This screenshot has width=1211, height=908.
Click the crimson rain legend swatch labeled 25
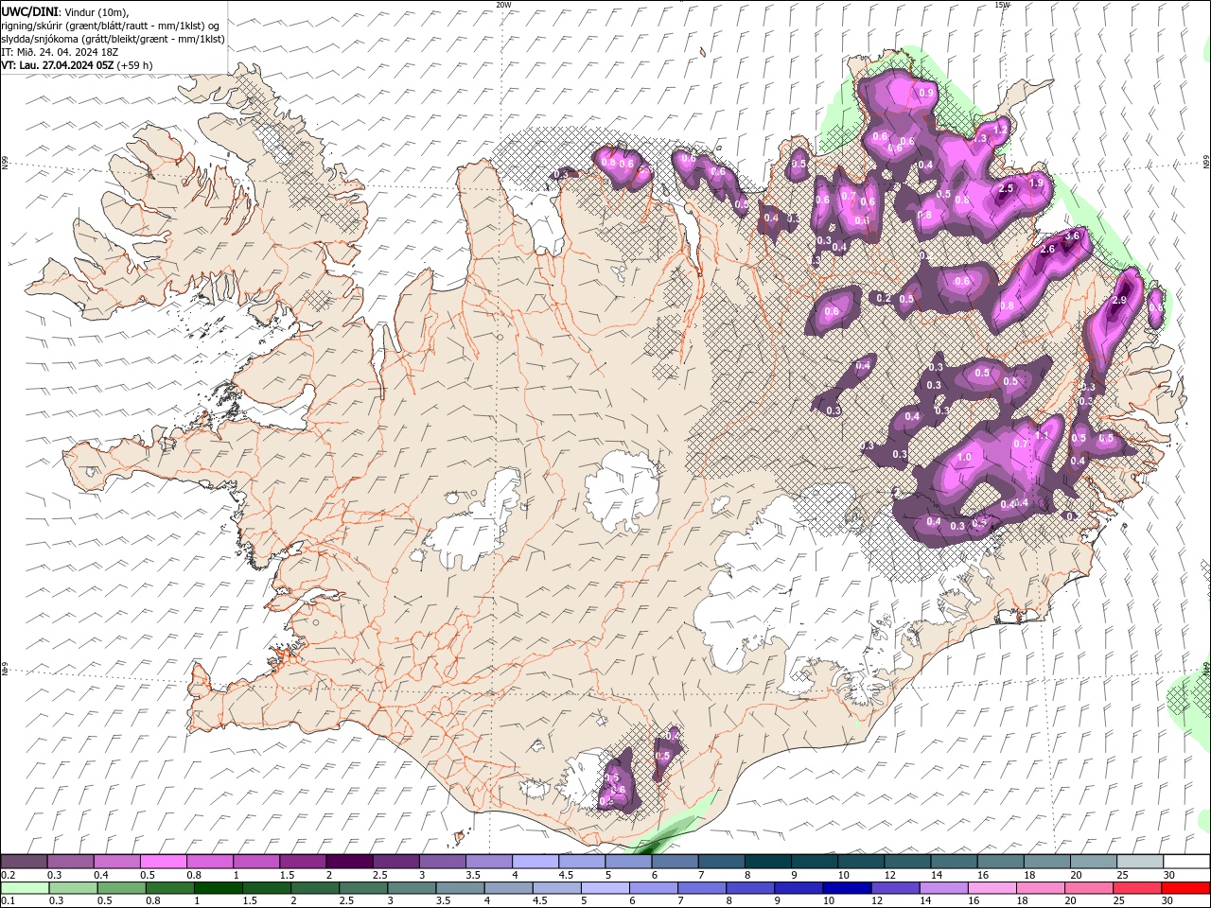[x=1137, y=888]
